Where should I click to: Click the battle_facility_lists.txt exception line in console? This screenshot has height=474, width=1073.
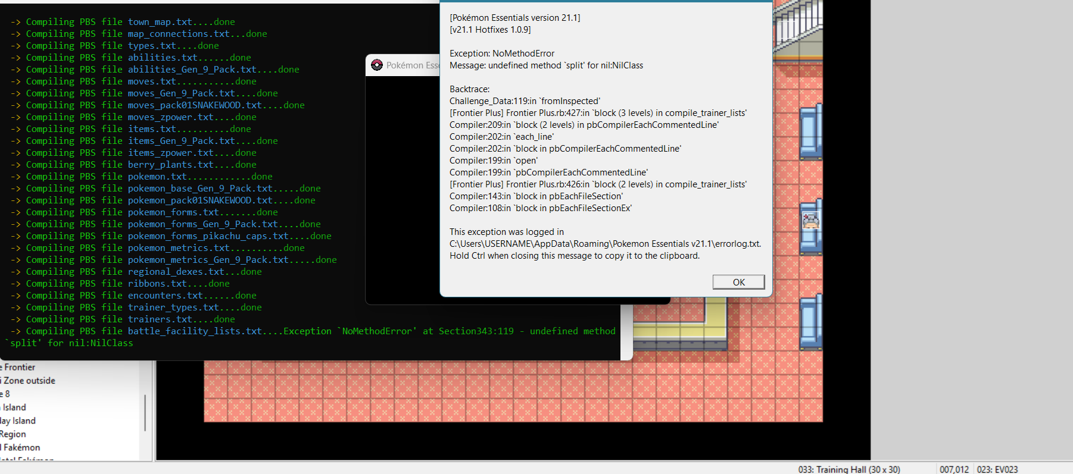(x=310, y=337)
